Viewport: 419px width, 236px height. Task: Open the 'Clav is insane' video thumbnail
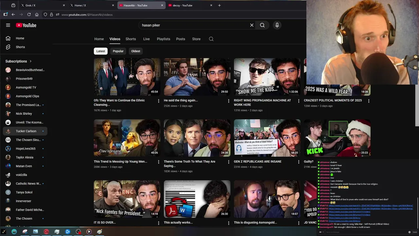[x=127, y=138]
